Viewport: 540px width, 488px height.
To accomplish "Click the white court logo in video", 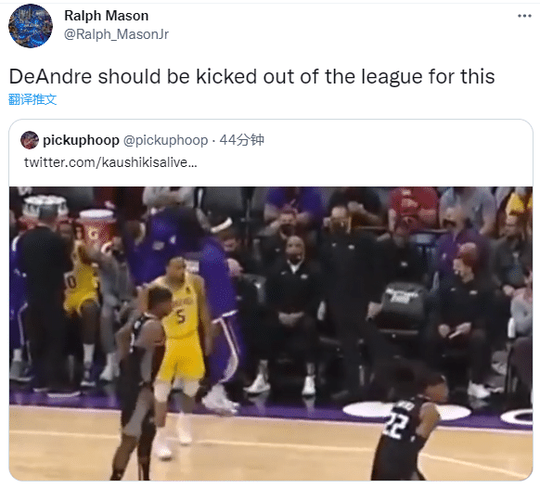I will pyautogui.click(x=406, y=412).
